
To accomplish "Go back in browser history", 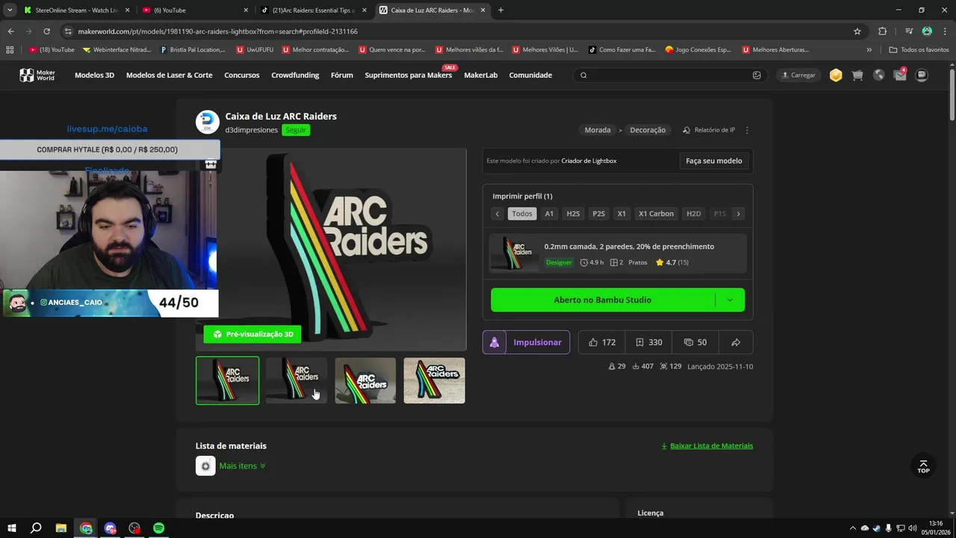I will (10, 31).
